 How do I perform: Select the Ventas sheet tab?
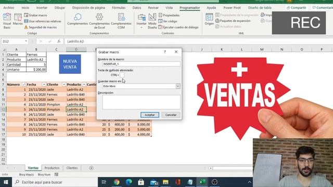pos(33,168)
